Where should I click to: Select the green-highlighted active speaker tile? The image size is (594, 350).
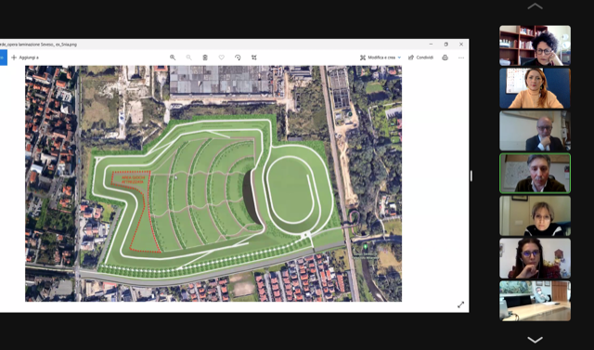pyautogui.click(x=535, y=173)
